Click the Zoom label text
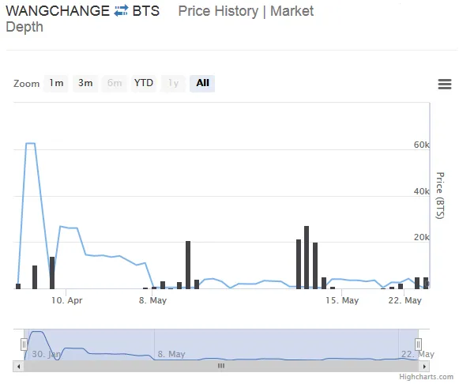 tap(26, 84)
